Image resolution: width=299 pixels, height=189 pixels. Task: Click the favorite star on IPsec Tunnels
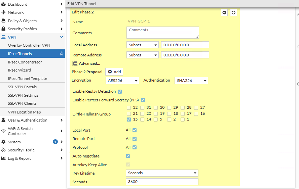tap(62, 53)
